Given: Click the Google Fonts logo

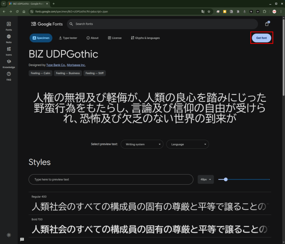Looking at the screenshot, I should point(47,24).
